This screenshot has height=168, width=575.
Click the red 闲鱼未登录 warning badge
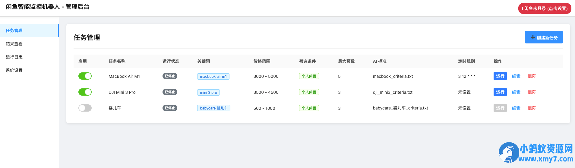[545, 8]
